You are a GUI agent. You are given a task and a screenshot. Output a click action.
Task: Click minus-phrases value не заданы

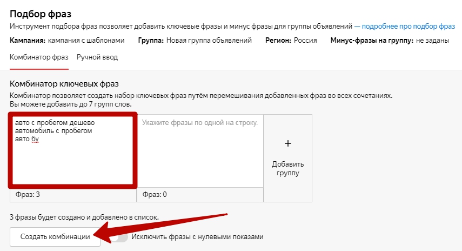tap(434, 41)
